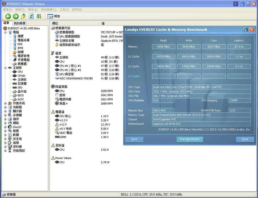Click the 欄位 column header
Screen dimensions: 258x198
click(x=75, y=23)
